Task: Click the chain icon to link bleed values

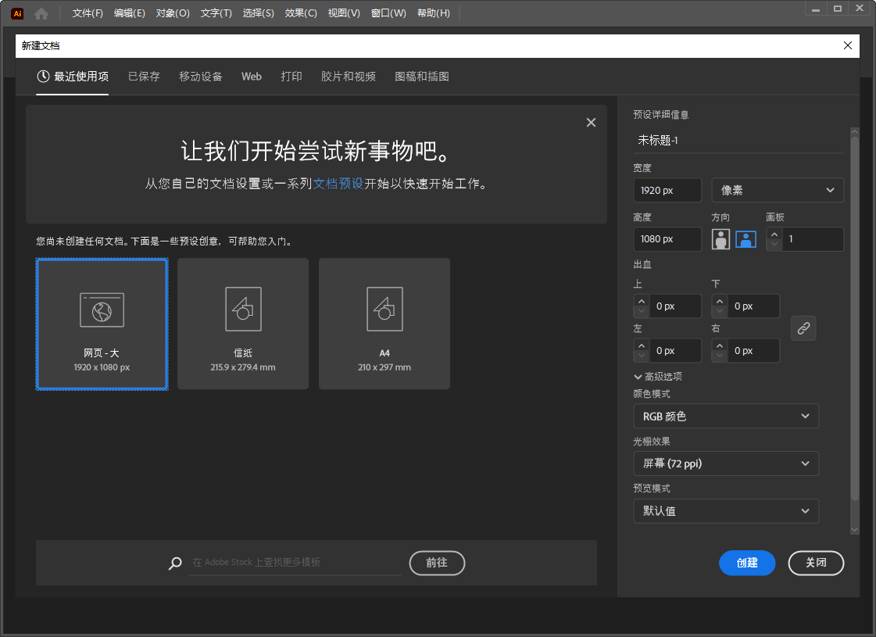Action: [x=803, y=328]
